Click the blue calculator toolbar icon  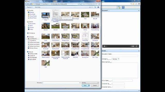click(x=123, y=7)
